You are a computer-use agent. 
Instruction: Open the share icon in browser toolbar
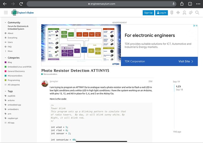pos(182,4)
